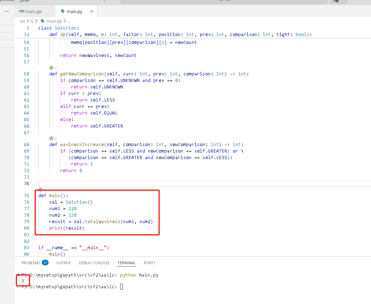371x304 pixels.
Task: Click the line 'return 1'
Action: pyautogui.click(x=82, y=164)
